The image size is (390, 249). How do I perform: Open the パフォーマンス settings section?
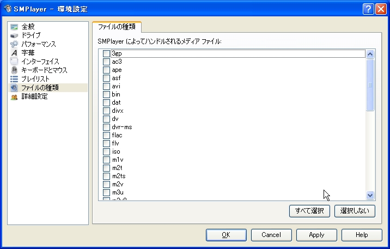pos(39,44)
